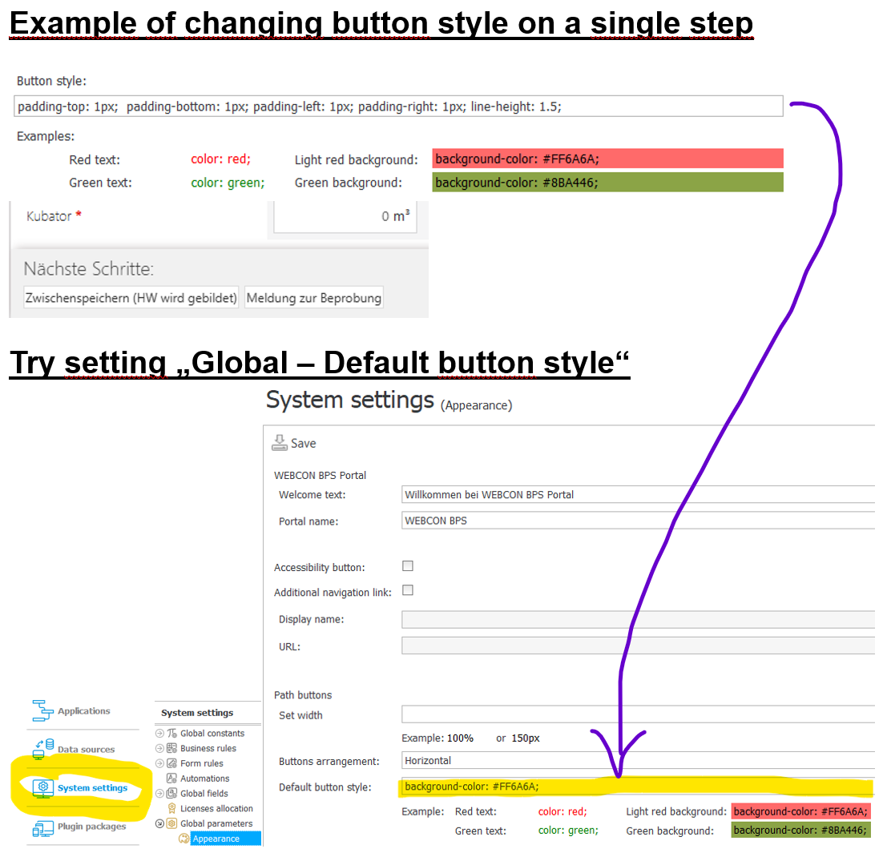The width and height of the screenshot is (883, 857).
Task: Open the Buttons arrangement Horizontal dropdown
Action: [x=638, y=761]
